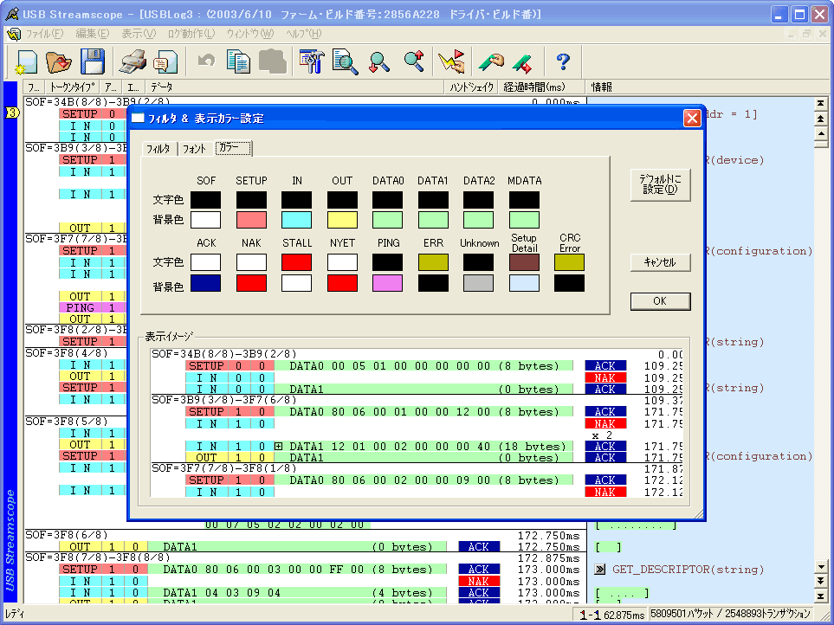Pick the CRC Error text color swatch
834x625 pixels.
click(x=569, y=262)
